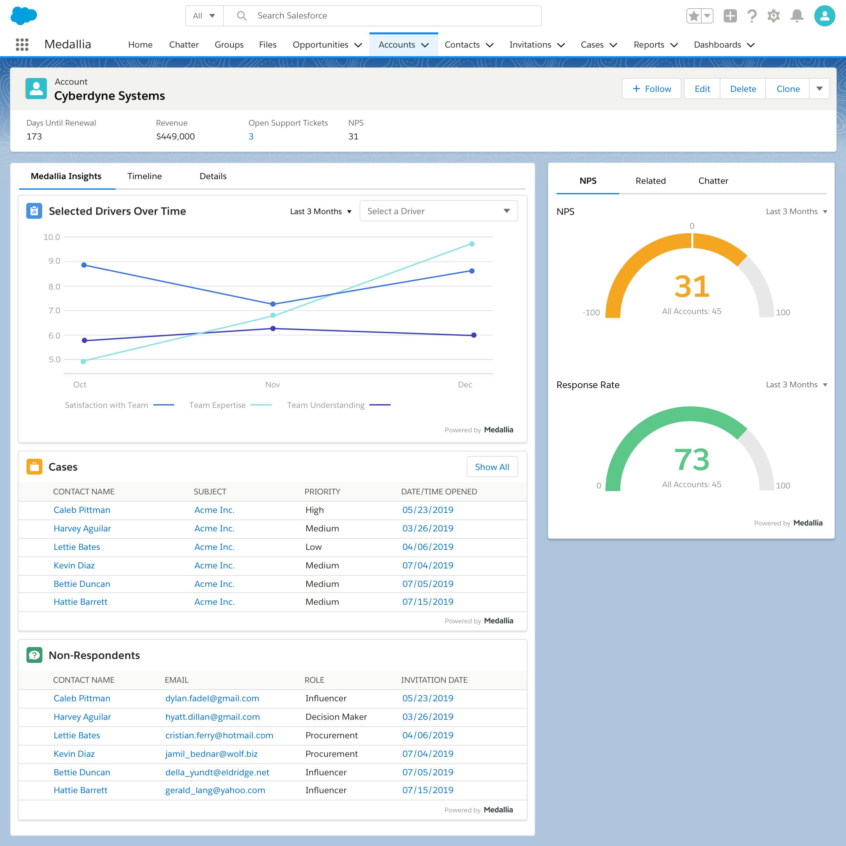The width and height of the screenshot is (846, 846).
Task: Click the Delete button
Action: (x=743, y=89)
